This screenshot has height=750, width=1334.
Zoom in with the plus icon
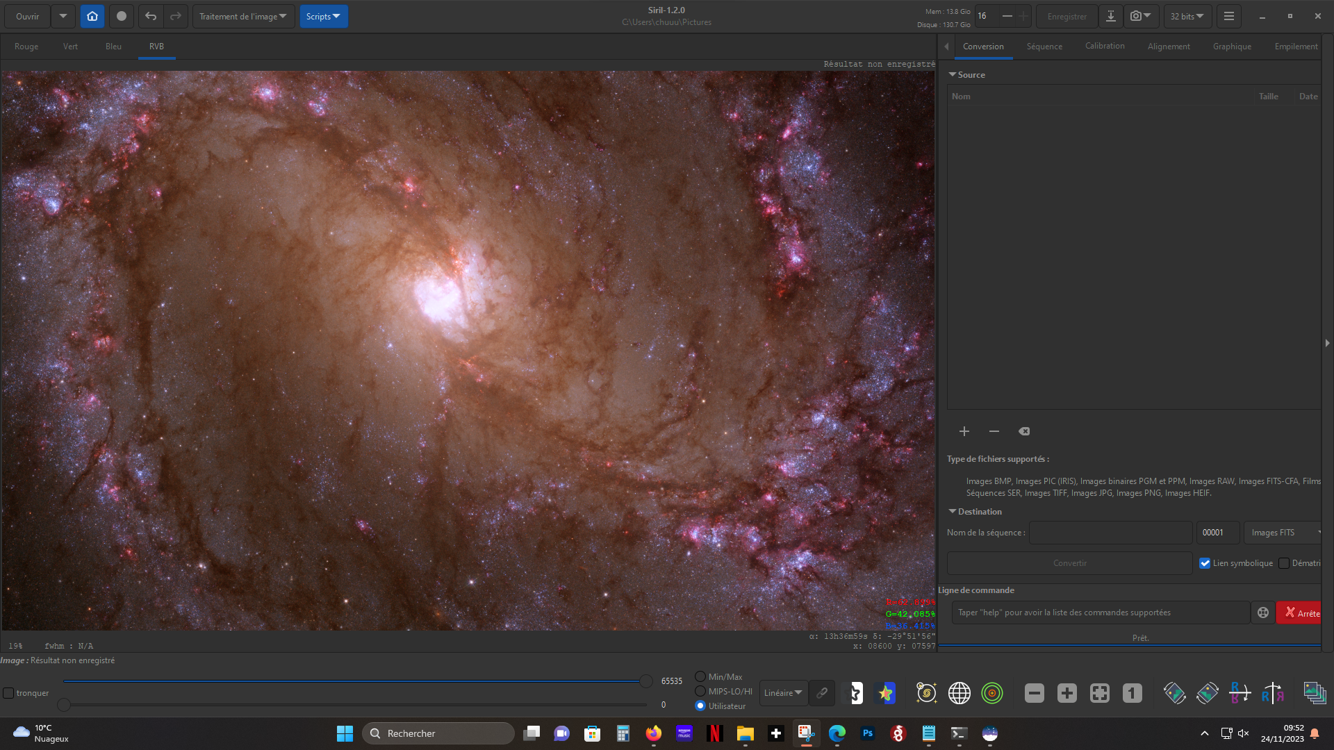click(1067, 692)
